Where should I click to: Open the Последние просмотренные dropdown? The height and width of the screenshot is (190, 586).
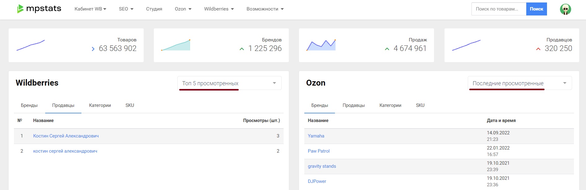coord(519,83)
